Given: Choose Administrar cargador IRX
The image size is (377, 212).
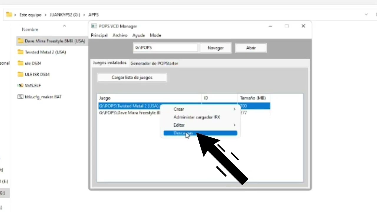Looking at the screenshot, I should tap(200, 117).
